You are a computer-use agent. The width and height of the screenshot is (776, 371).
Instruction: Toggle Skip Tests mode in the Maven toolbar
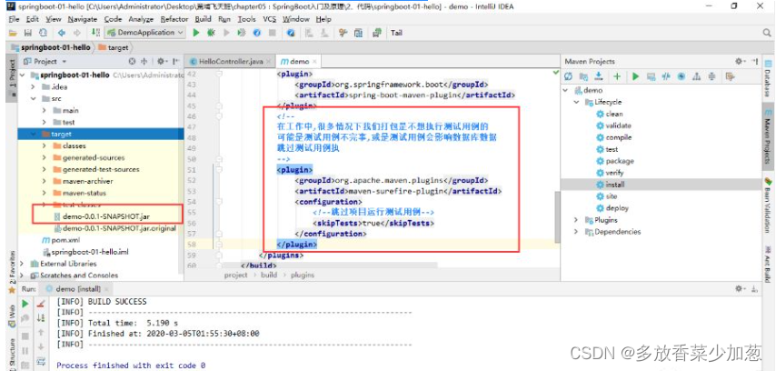click(681, 76)
